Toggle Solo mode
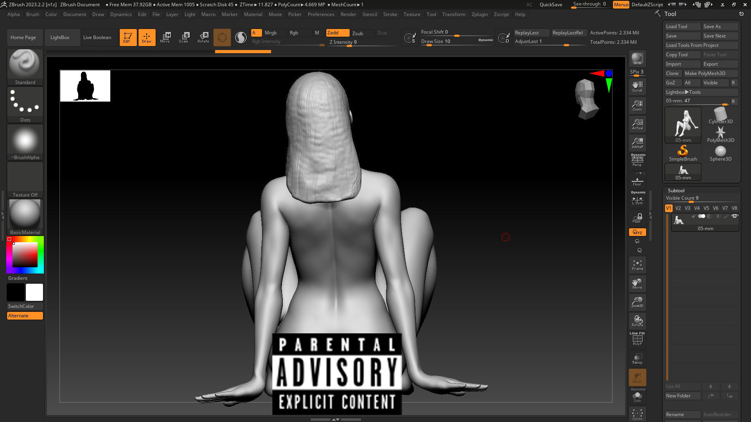 (637, 396)
